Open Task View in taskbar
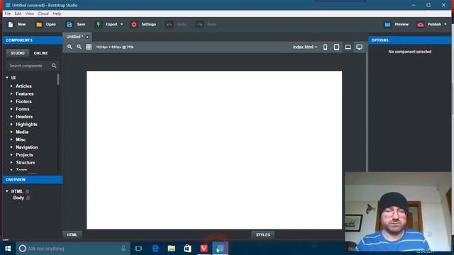454x255 pixels. (138, 249)
